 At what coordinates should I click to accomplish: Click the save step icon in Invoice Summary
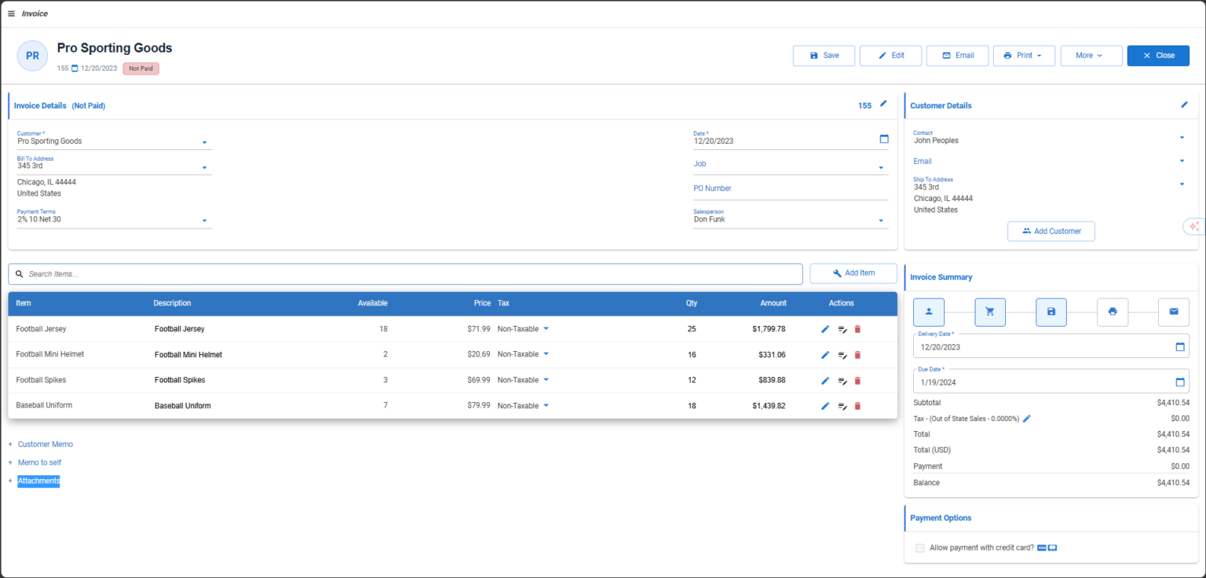pyautogui.click(x=1051, y=312)
